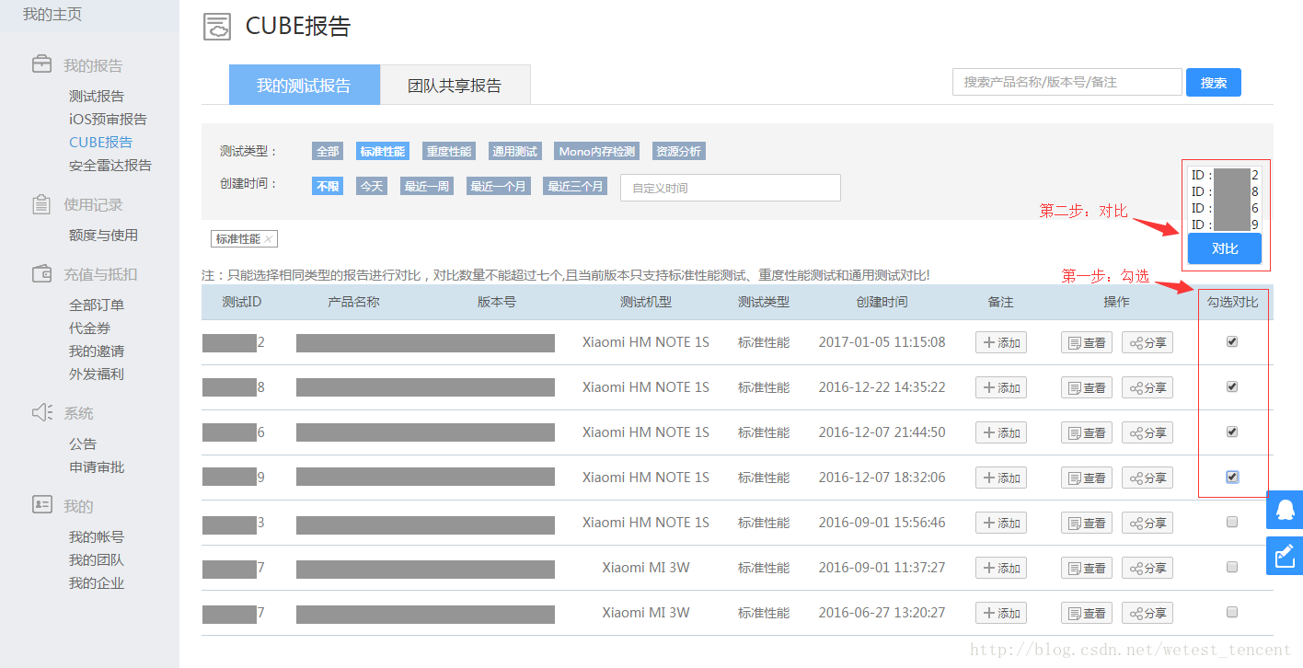Click the clipboard icon beside 使用记录
Screen dimensions: 1303x668
coord(41,204)
